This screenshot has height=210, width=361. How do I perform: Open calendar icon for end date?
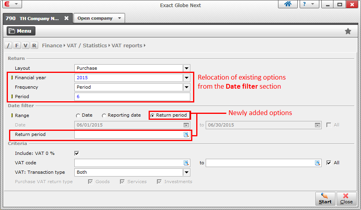[x=317, y=125]
